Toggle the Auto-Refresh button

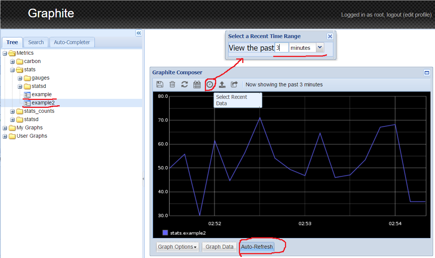click(x=257, y=247)
